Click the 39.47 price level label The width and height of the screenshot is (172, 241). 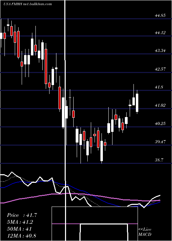coord(160,142)
